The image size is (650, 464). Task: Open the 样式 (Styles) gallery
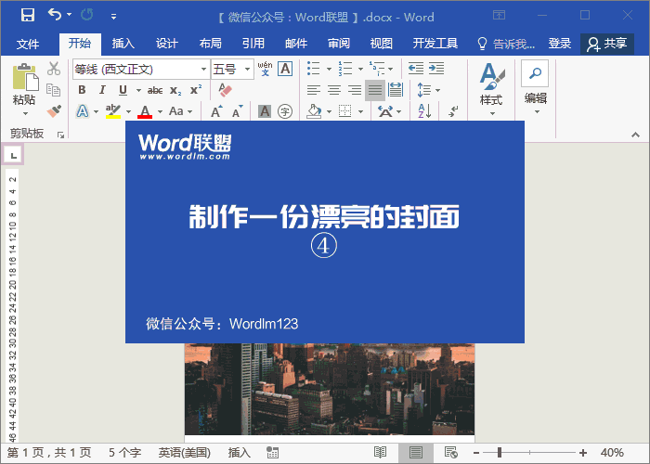tap(491, 89)
